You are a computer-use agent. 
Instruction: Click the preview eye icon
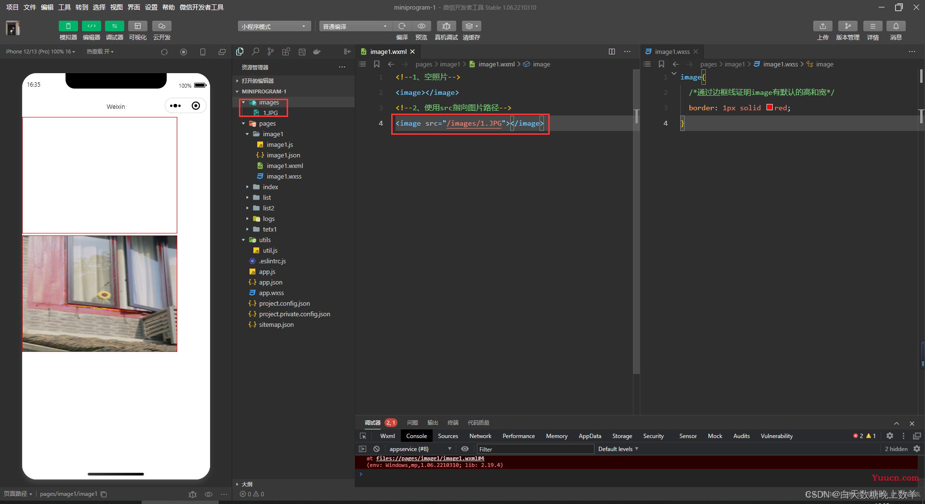422,26
